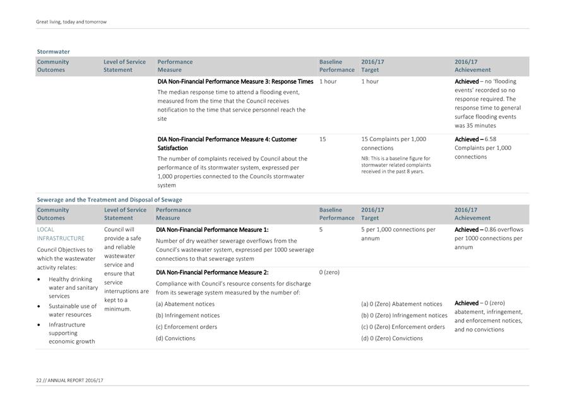Click Sewerage table 'Baseline Performance' column header
Viewport: 565px width, 402px height.
click(x=337, y=214)
